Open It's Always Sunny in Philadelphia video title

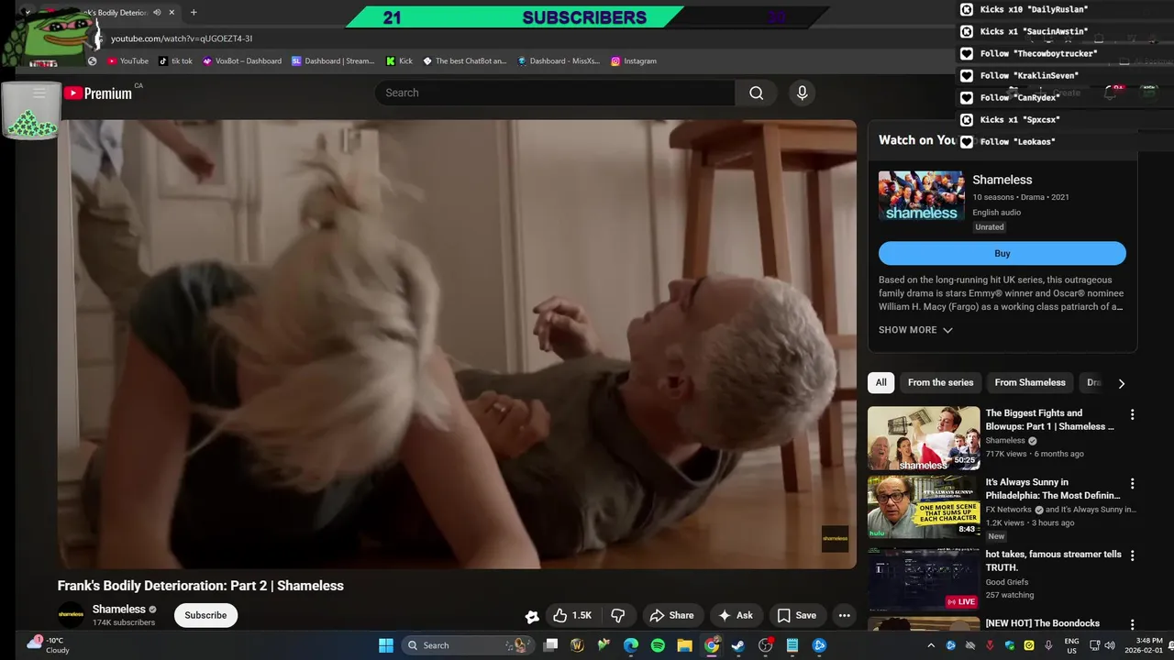point(1053,489)
